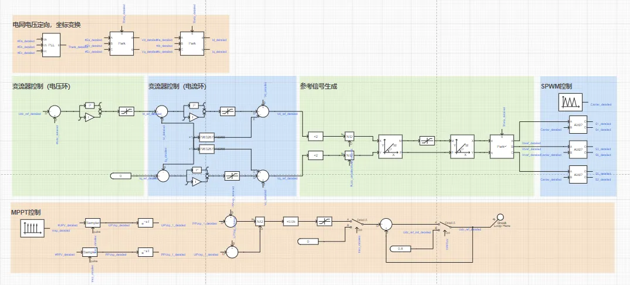Select the A≥B comparator outputting S3_detailed
The image size is (630, 285).
click(x=578, y=150)
